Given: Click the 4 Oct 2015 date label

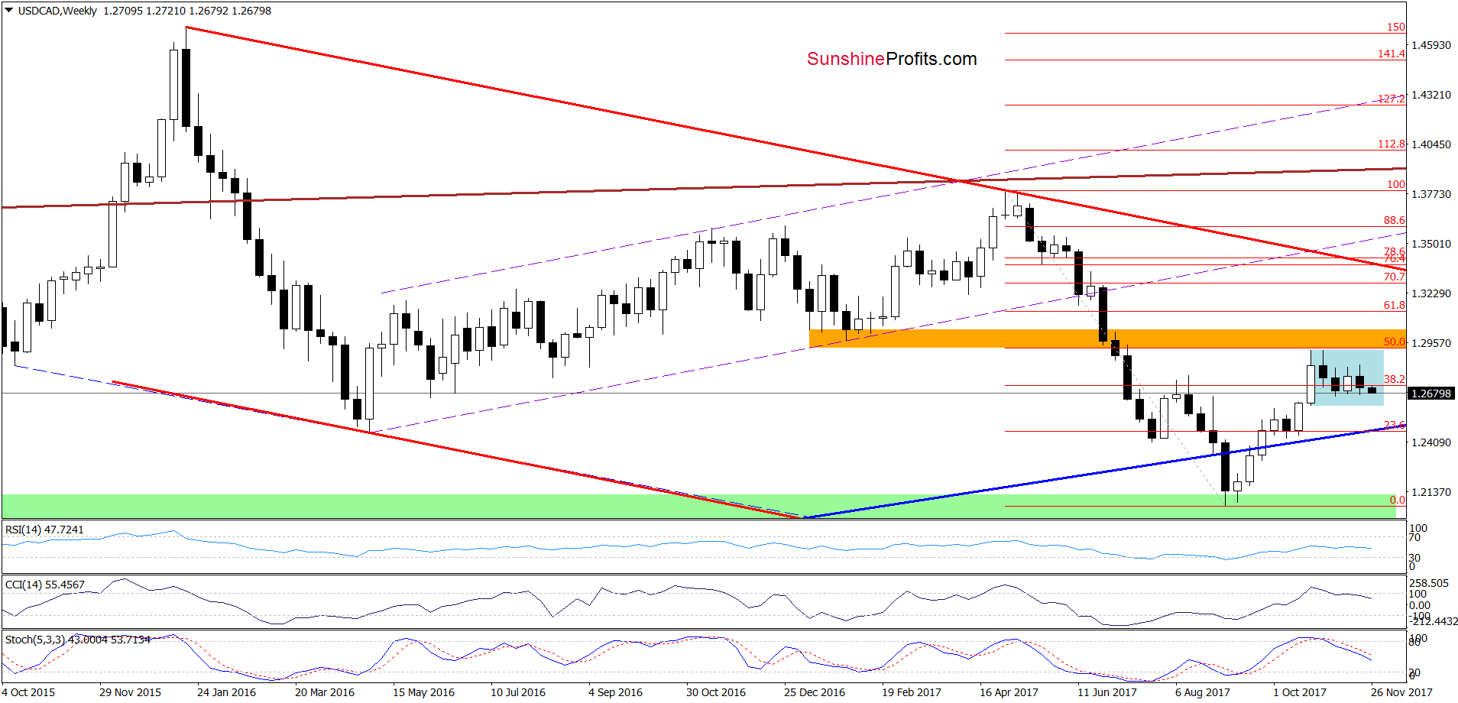Looking at the screenshot, I should pyautogui.click(x=28, y=692).
